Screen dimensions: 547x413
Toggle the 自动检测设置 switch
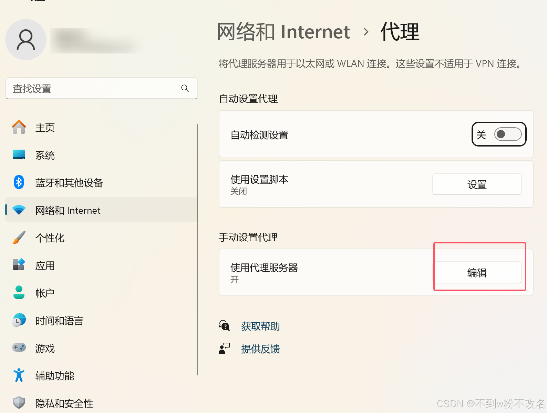pyautogui.click(x=508, y=134)
